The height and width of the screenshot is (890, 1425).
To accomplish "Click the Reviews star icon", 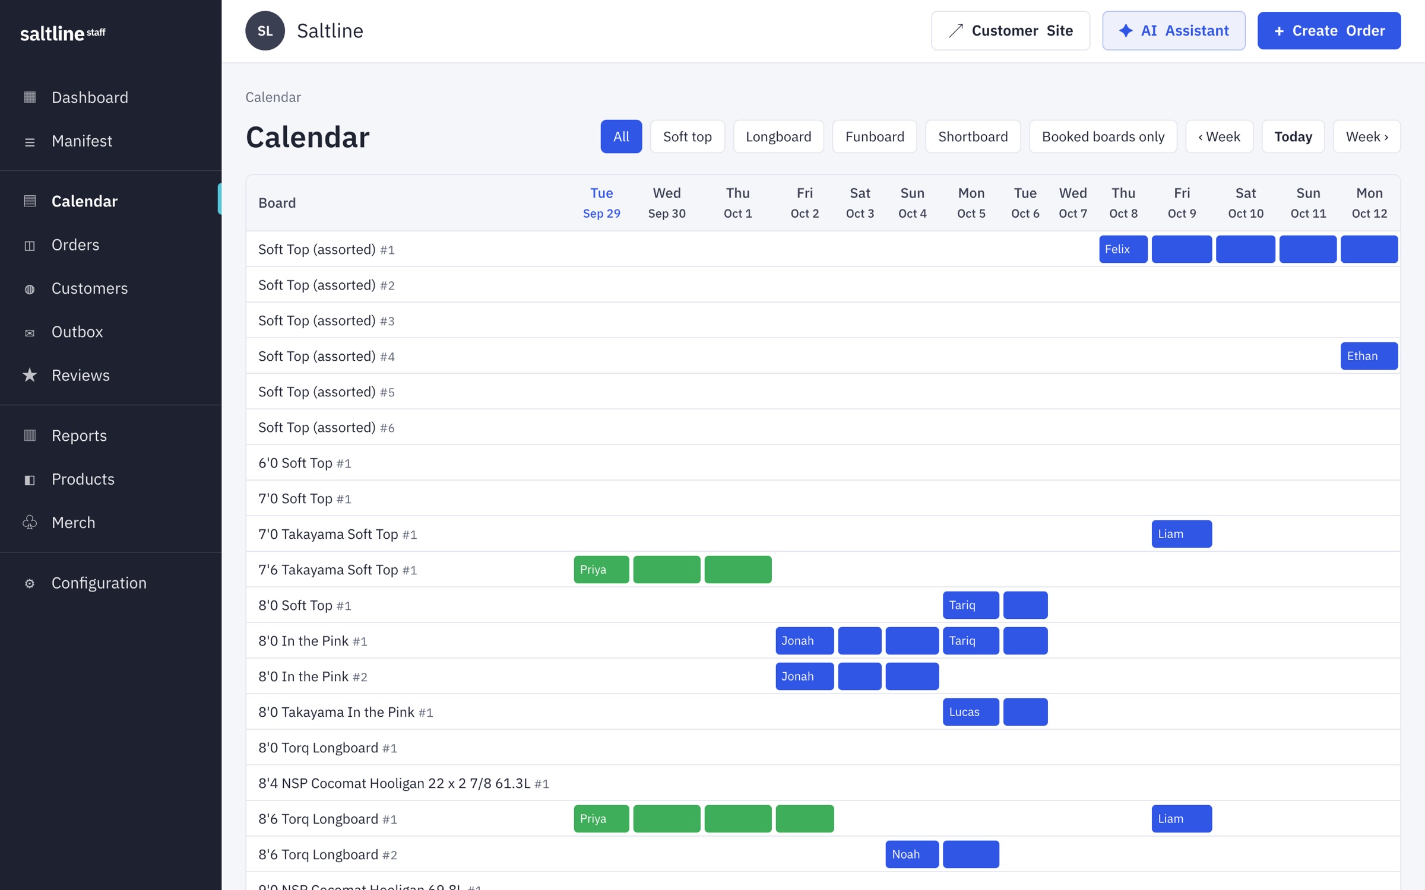I will tap(30, 375).
